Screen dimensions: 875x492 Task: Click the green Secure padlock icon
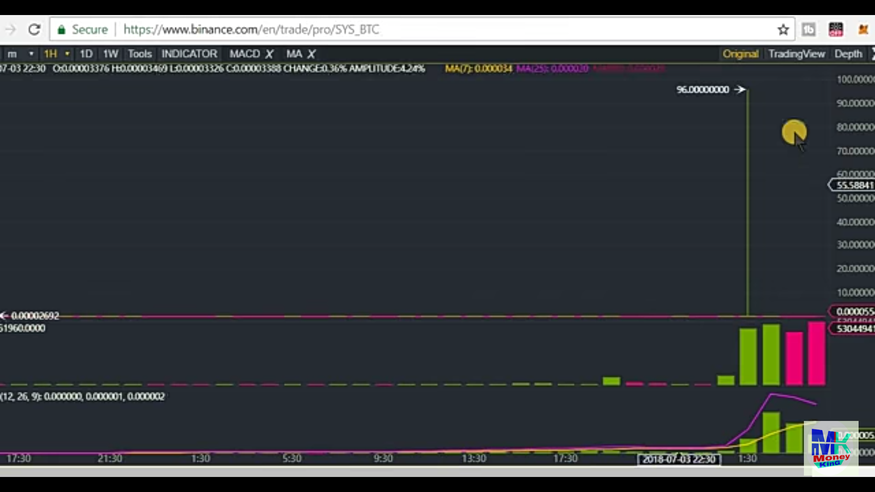62,30
